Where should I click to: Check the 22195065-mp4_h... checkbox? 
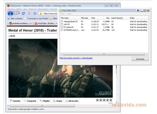point(62,30)
